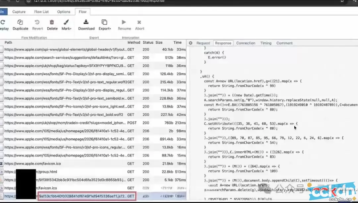The width and height of the screenshot is (358, 203).
Task: Click the Download icon in Export group
Action: (x=86, y=22)
